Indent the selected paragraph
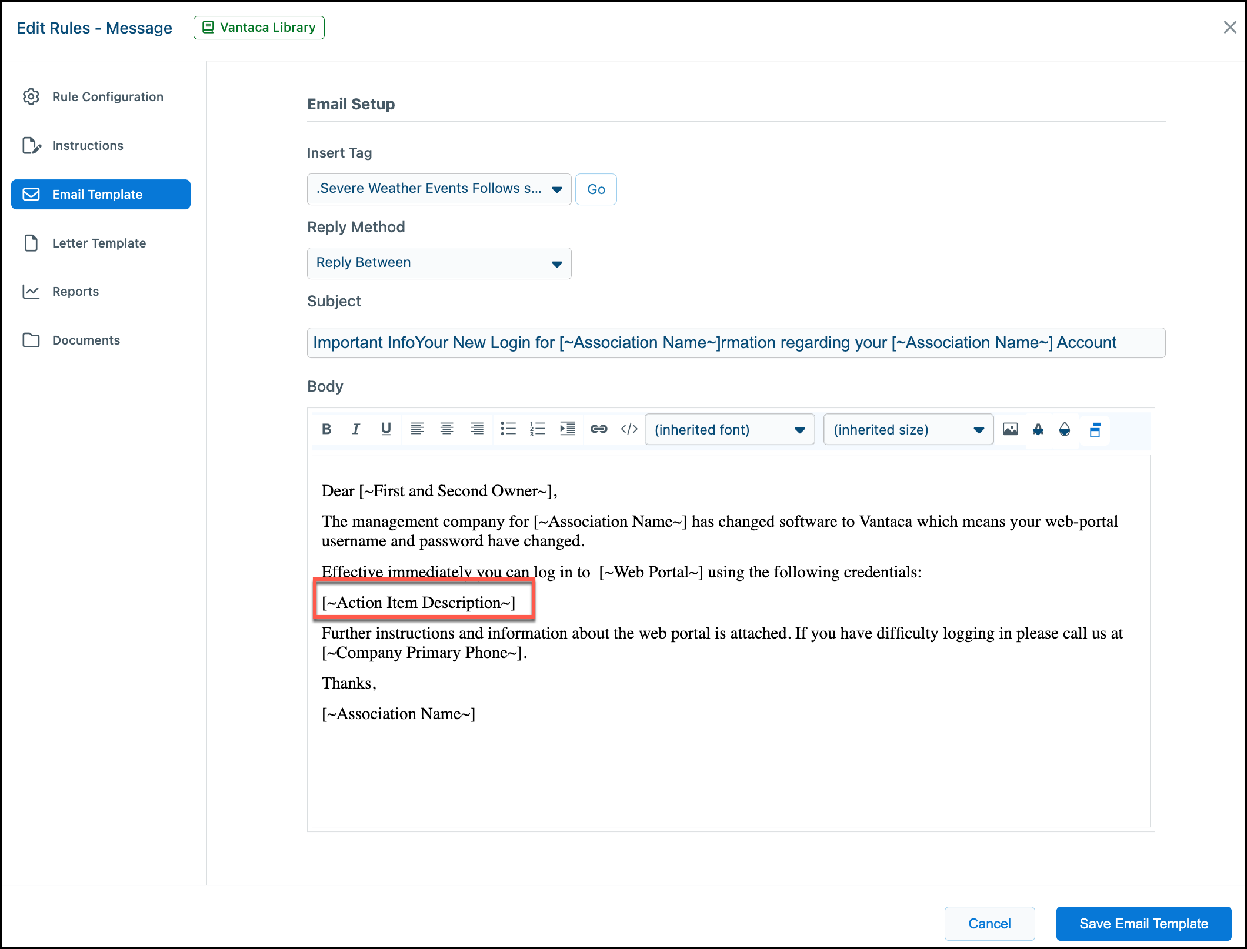This screenshot has width=1247, height=949. [568, 429]
